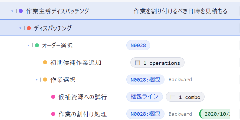Open the N0028 order tag
Image resolution: width=240 pixels, height=120 pixels.
[x=138, y=45]
